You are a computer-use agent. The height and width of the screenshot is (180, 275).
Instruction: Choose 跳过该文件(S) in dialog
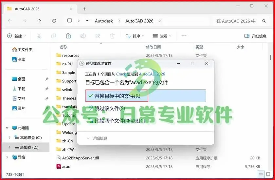pyautogui.click(x=107, y=108)
